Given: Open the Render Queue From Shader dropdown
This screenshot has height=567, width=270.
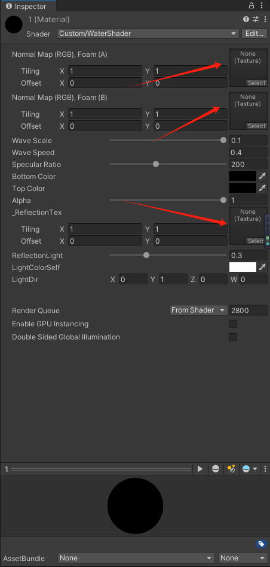Looking at the screenshot, I should 198,310.
